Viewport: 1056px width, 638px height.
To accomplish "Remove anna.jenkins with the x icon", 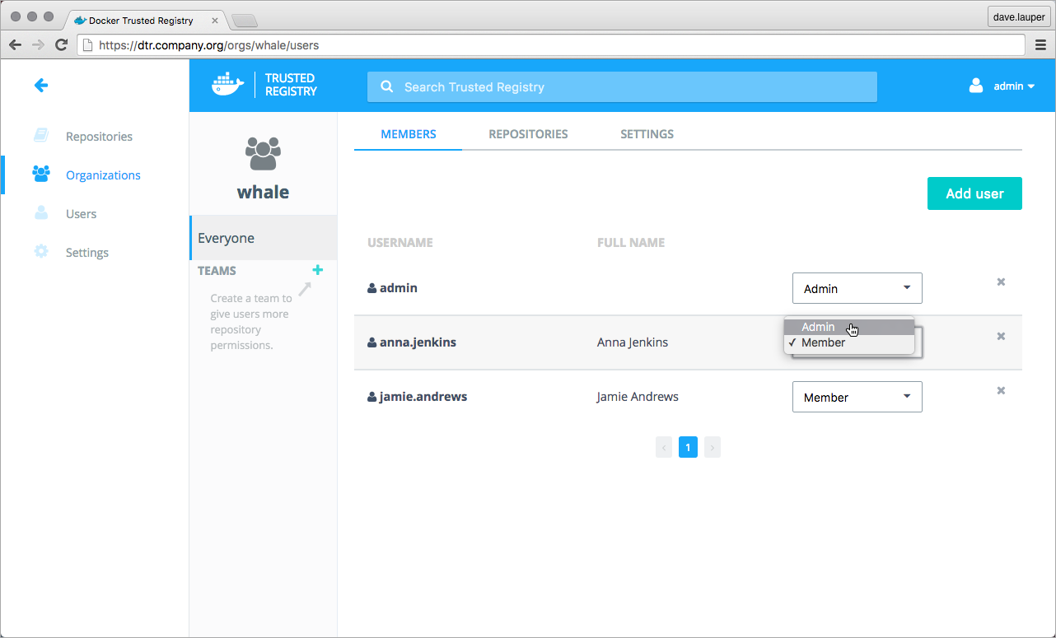I will [1001, 336].
